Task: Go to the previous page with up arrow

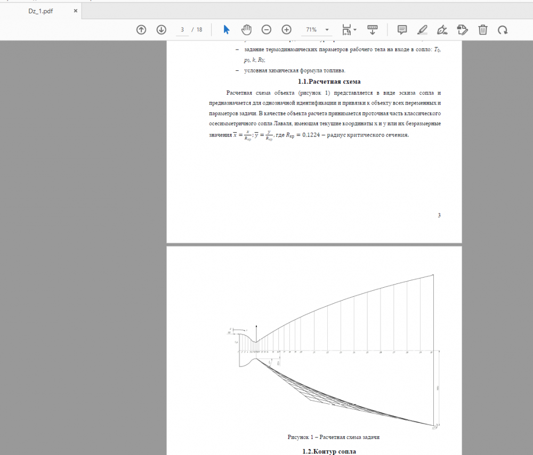Action: point(141,30)
